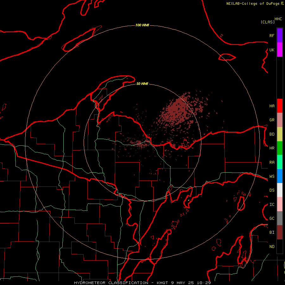The height and width of the screenshot is (285, 285).
Task: Click the HA legend label
Action: pyautogui.click(x=272, y=106)
